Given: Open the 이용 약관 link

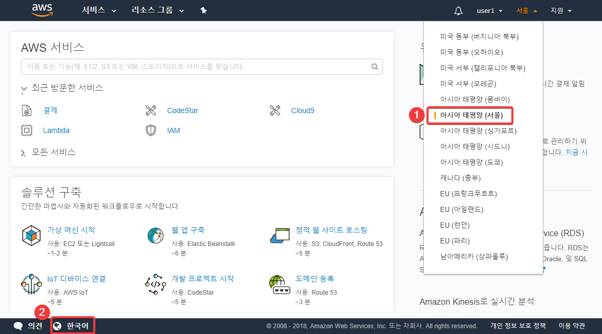Looking at the screenshot, I should [x=572, y=326].
